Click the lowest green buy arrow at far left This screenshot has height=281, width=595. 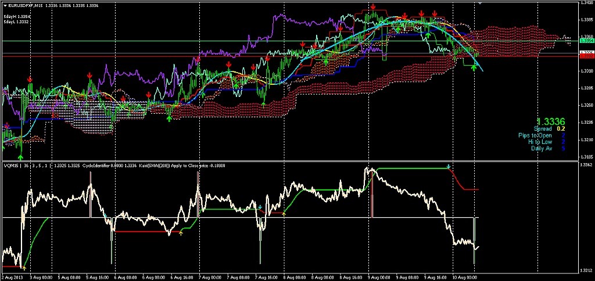(x=20, y=157)
